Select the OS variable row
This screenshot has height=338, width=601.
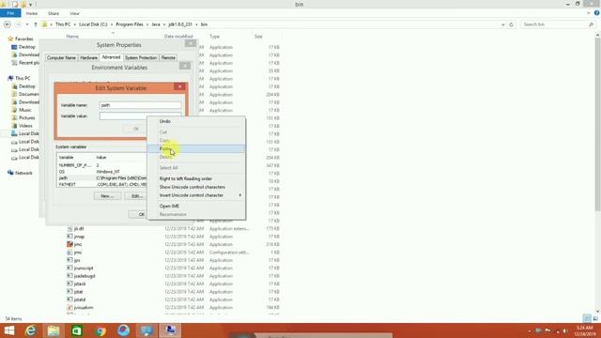[x=102, y=172]
